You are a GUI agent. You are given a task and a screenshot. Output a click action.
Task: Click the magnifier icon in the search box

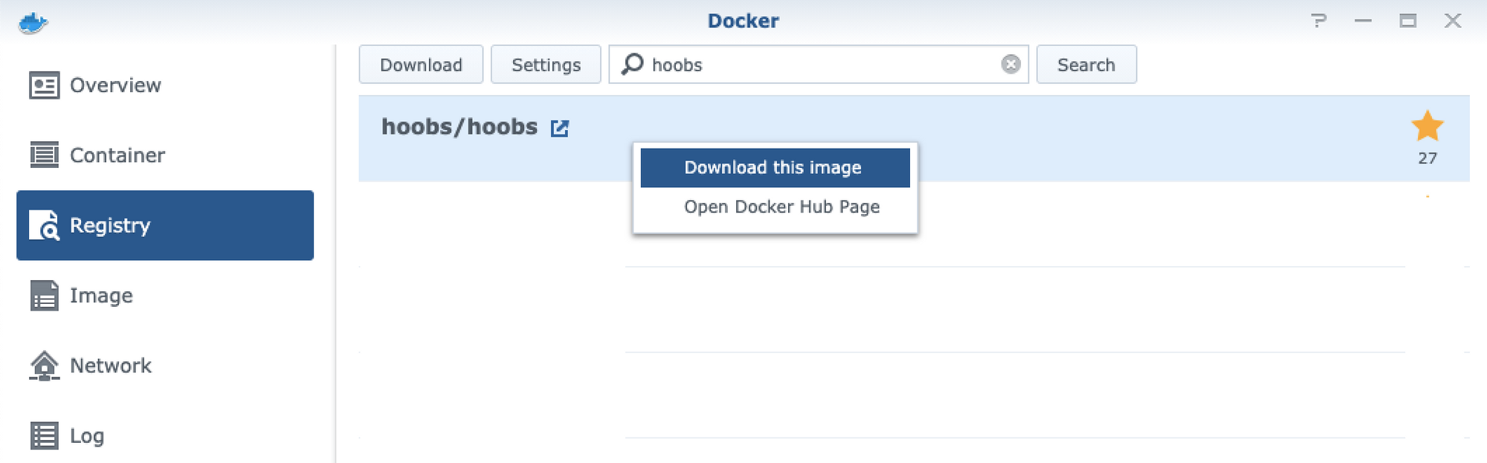[x=632, y=64]
